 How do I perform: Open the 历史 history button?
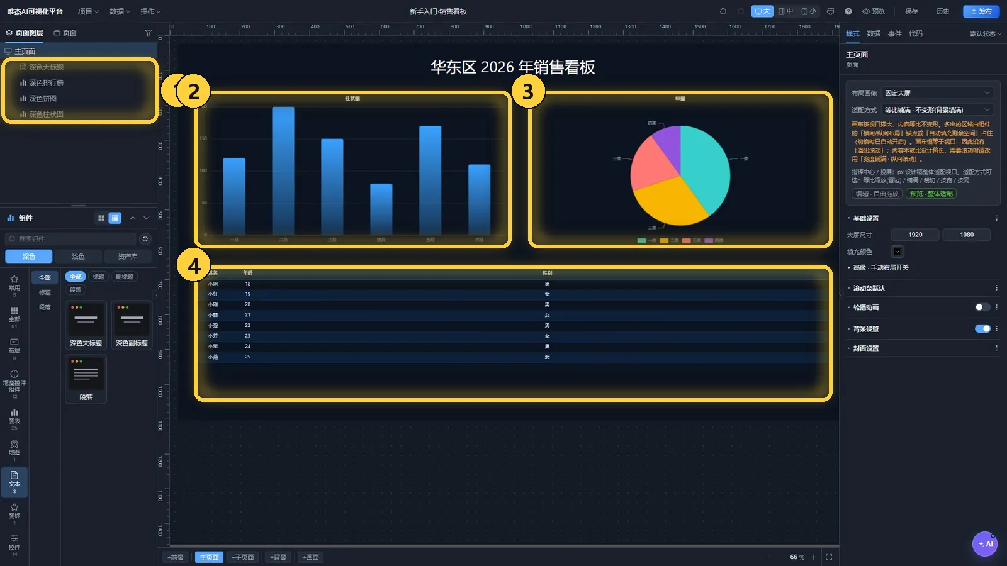coord(943,11)
